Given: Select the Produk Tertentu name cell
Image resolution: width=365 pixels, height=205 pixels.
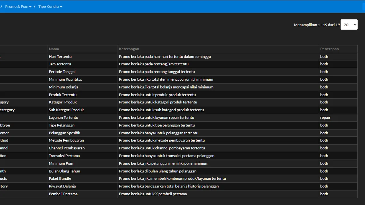Looking at the screenshot, I should click(x=83, y=95).
